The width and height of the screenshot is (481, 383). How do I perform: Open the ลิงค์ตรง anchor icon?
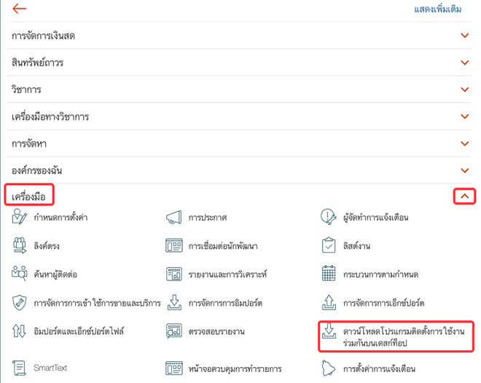[19, 245]
